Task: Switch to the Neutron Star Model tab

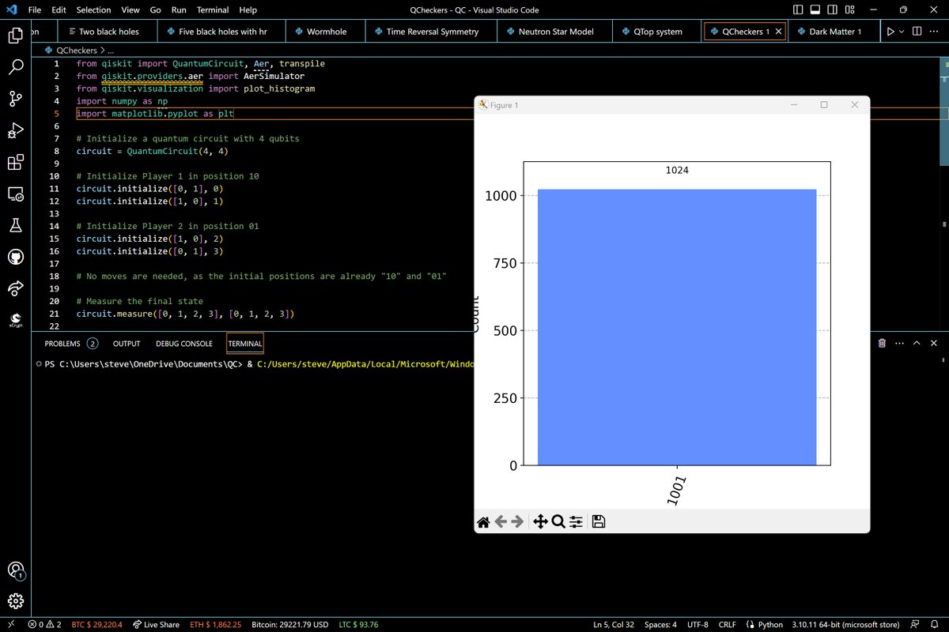Action: point(556,32)
